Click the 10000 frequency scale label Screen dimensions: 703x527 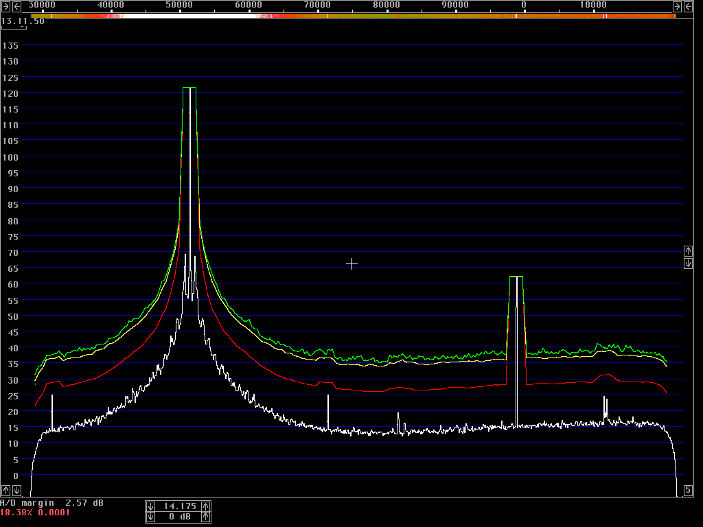(x=593, y=5)
